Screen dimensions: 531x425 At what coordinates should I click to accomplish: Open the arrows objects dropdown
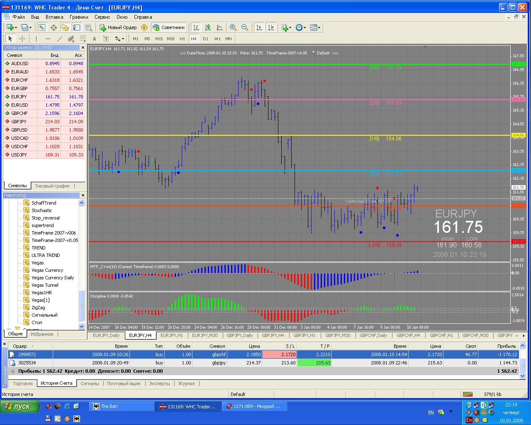119,39
